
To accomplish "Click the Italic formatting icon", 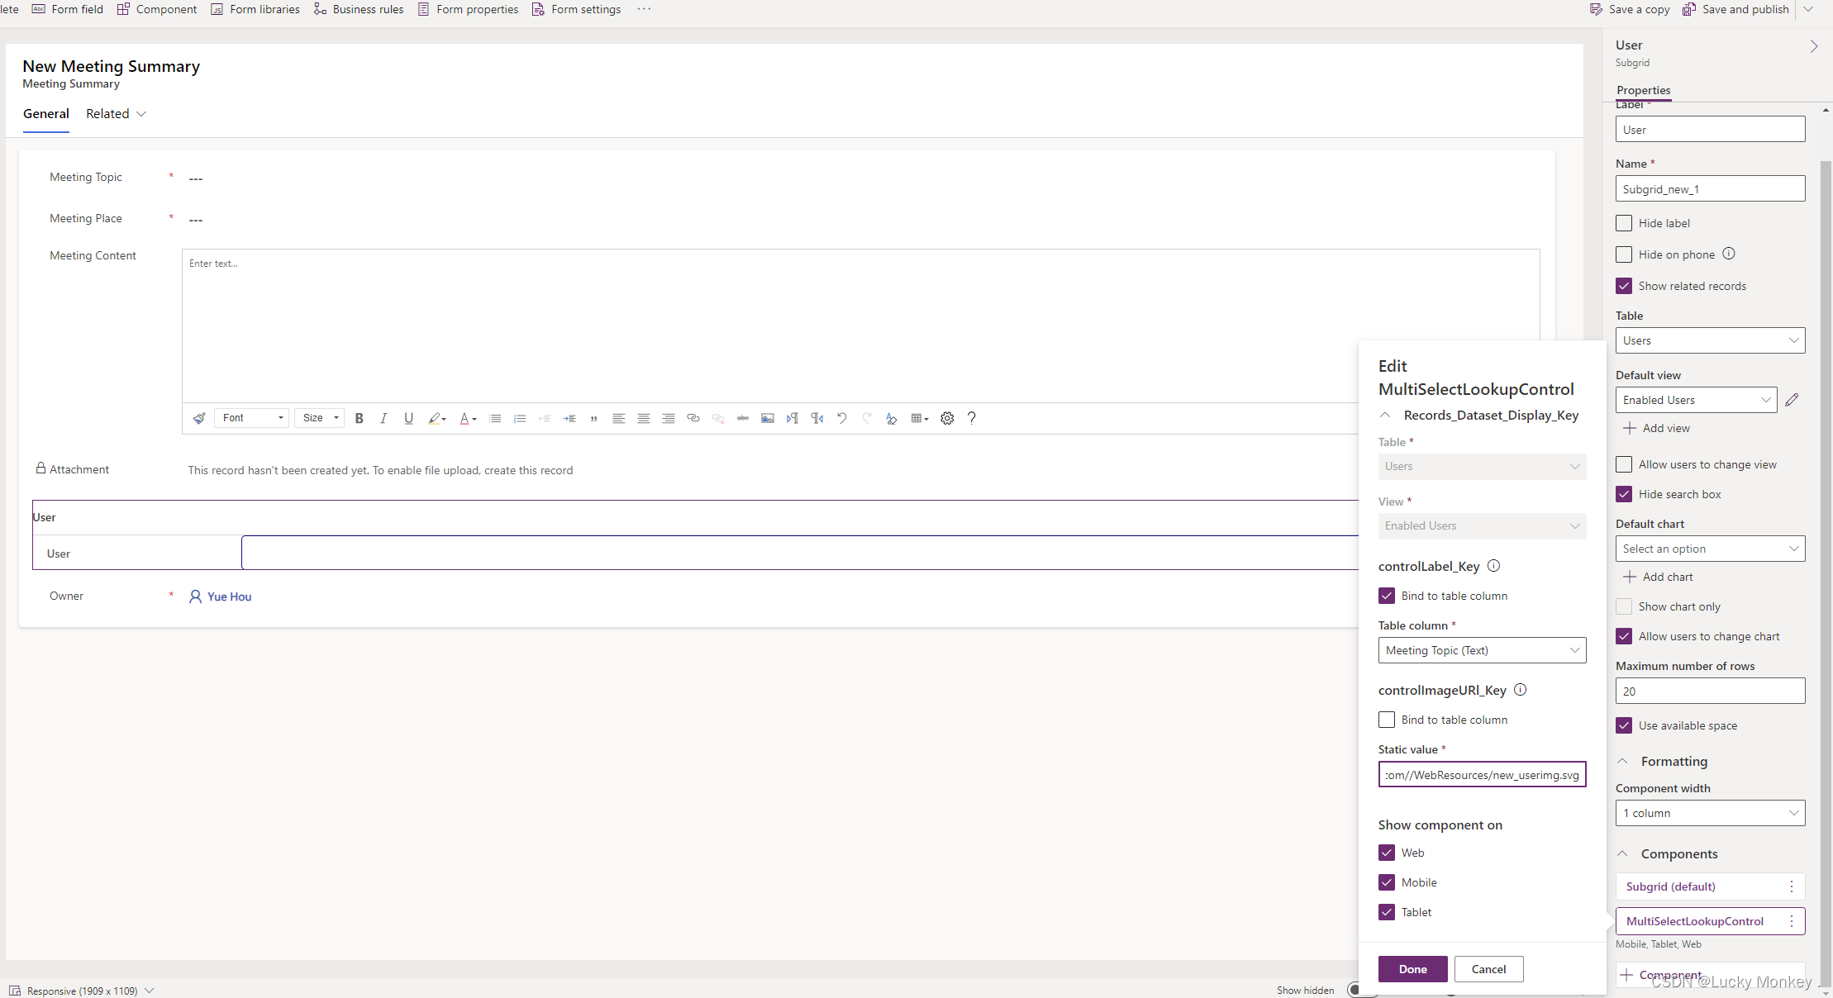I will (x=383, y=418).
